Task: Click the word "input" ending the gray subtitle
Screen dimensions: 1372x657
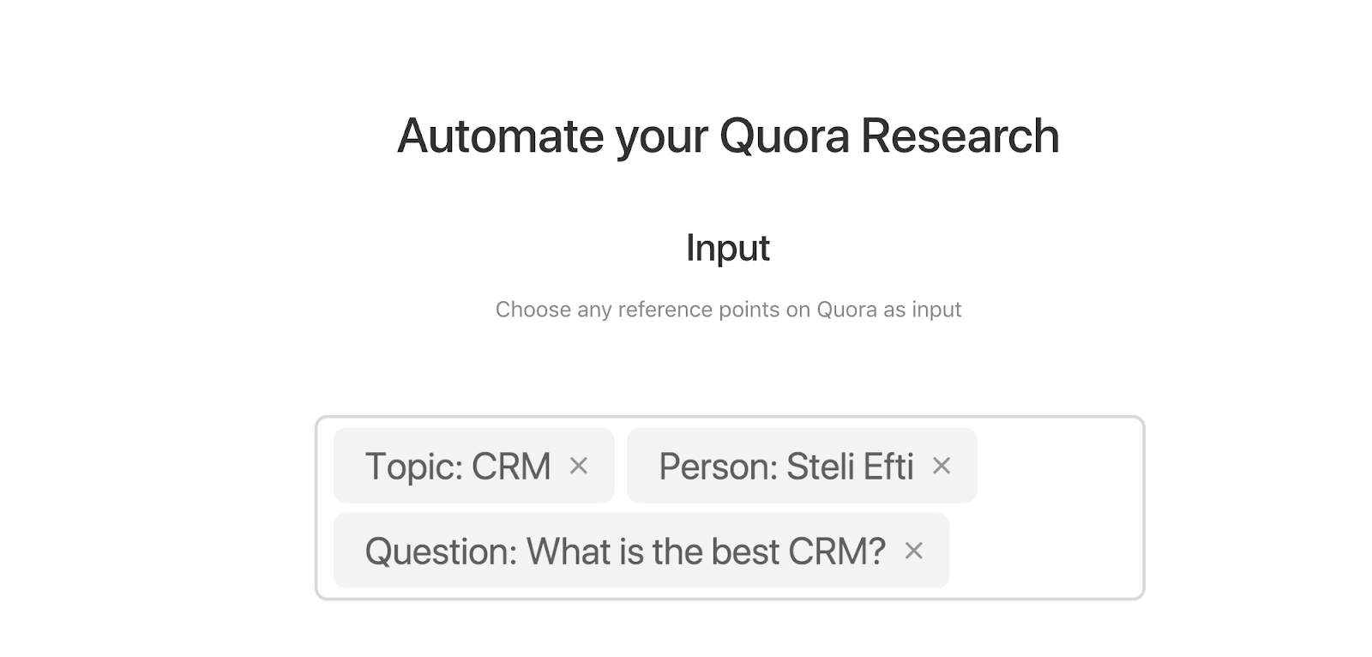Action: (936, 310)
